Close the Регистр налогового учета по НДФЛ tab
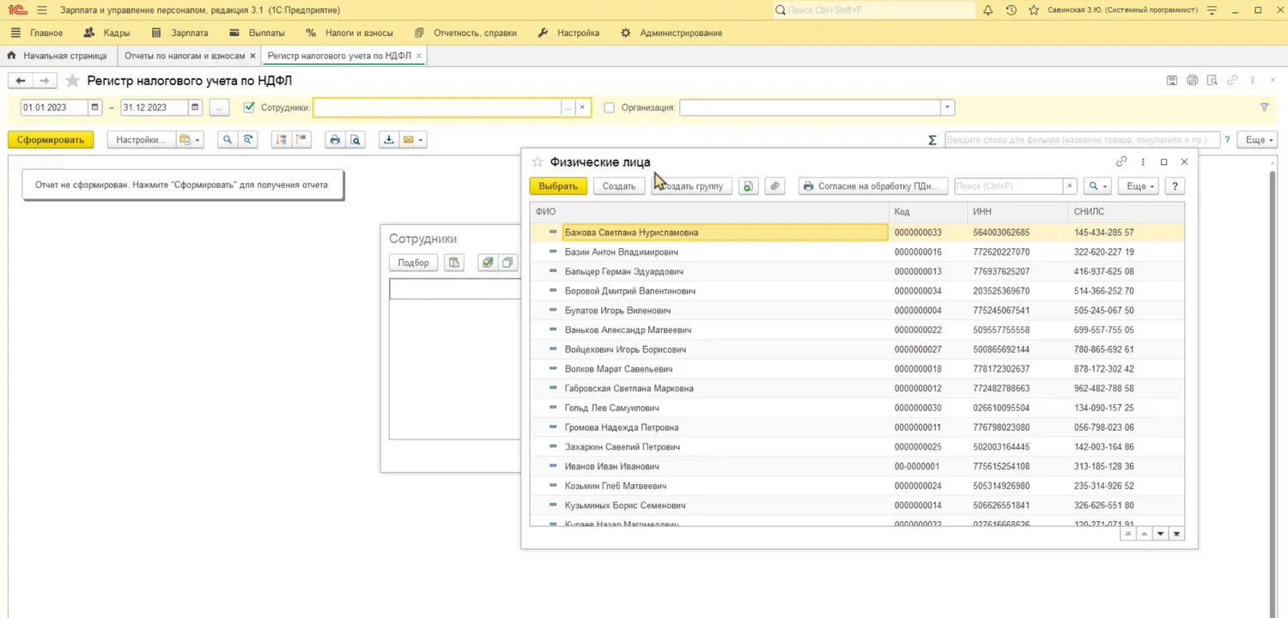1288x618 pixels. point(419,56)
